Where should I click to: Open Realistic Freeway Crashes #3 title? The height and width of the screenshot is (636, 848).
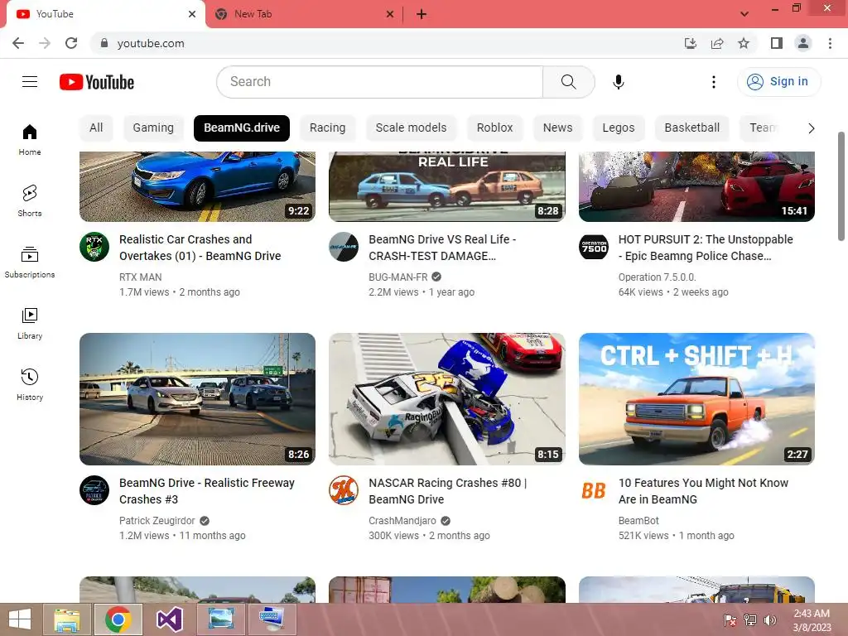206,491
